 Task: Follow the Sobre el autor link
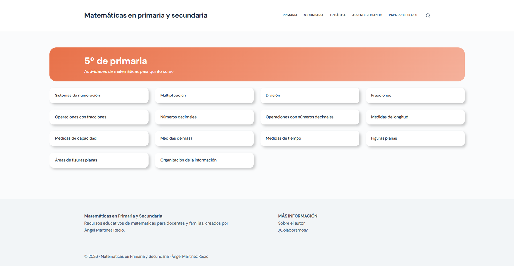click(x=291, y=223)
